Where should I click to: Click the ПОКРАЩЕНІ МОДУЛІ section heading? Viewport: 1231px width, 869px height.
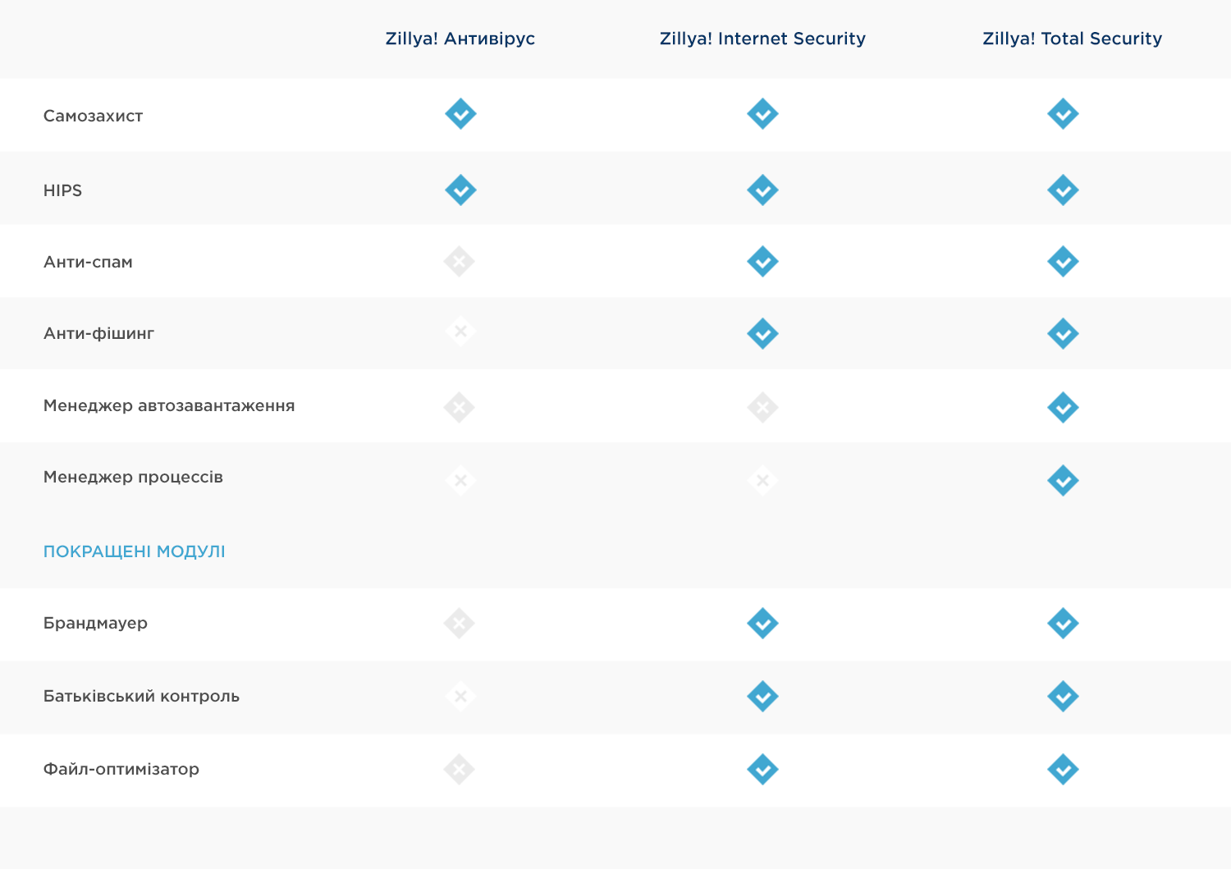coord(134,551)
